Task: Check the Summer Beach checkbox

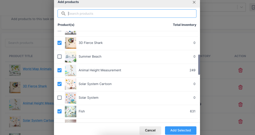Action: pos(60,57)
